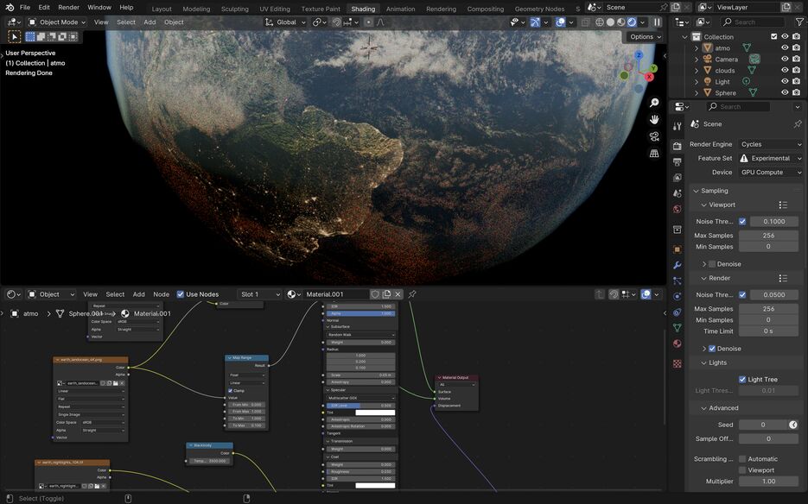
Task: Open the Modifiers wrench properties tab
Action: (x=678, y=265)
